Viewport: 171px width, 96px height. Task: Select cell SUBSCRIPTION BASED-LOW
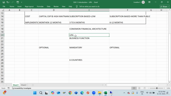pyautogui.click(x=89, y=16)
